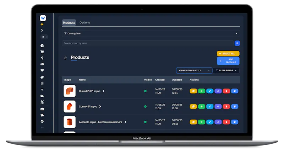Click the product name Curva 87.30° in pvc
Viewport: 284px width, 153px height.
(90, 91)
